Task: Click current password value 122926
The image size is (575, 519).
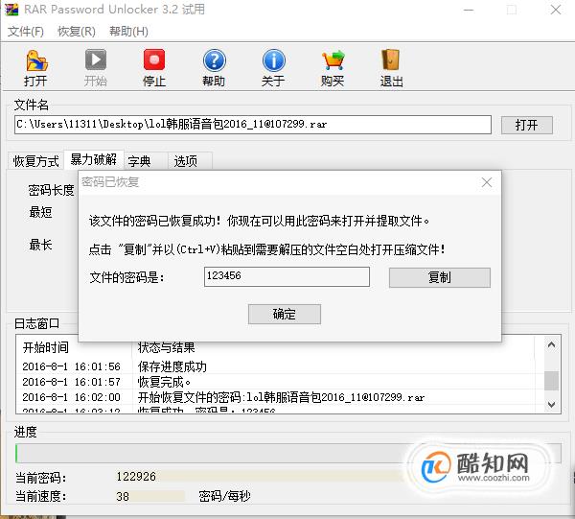Action: 136,477
